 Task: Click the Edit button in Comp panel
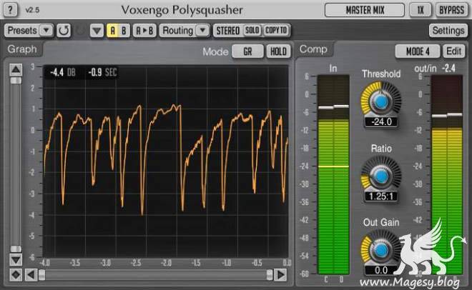(454, 51)
